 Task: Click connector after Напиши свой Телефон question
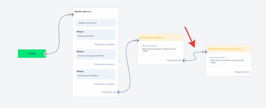(119, 84)
